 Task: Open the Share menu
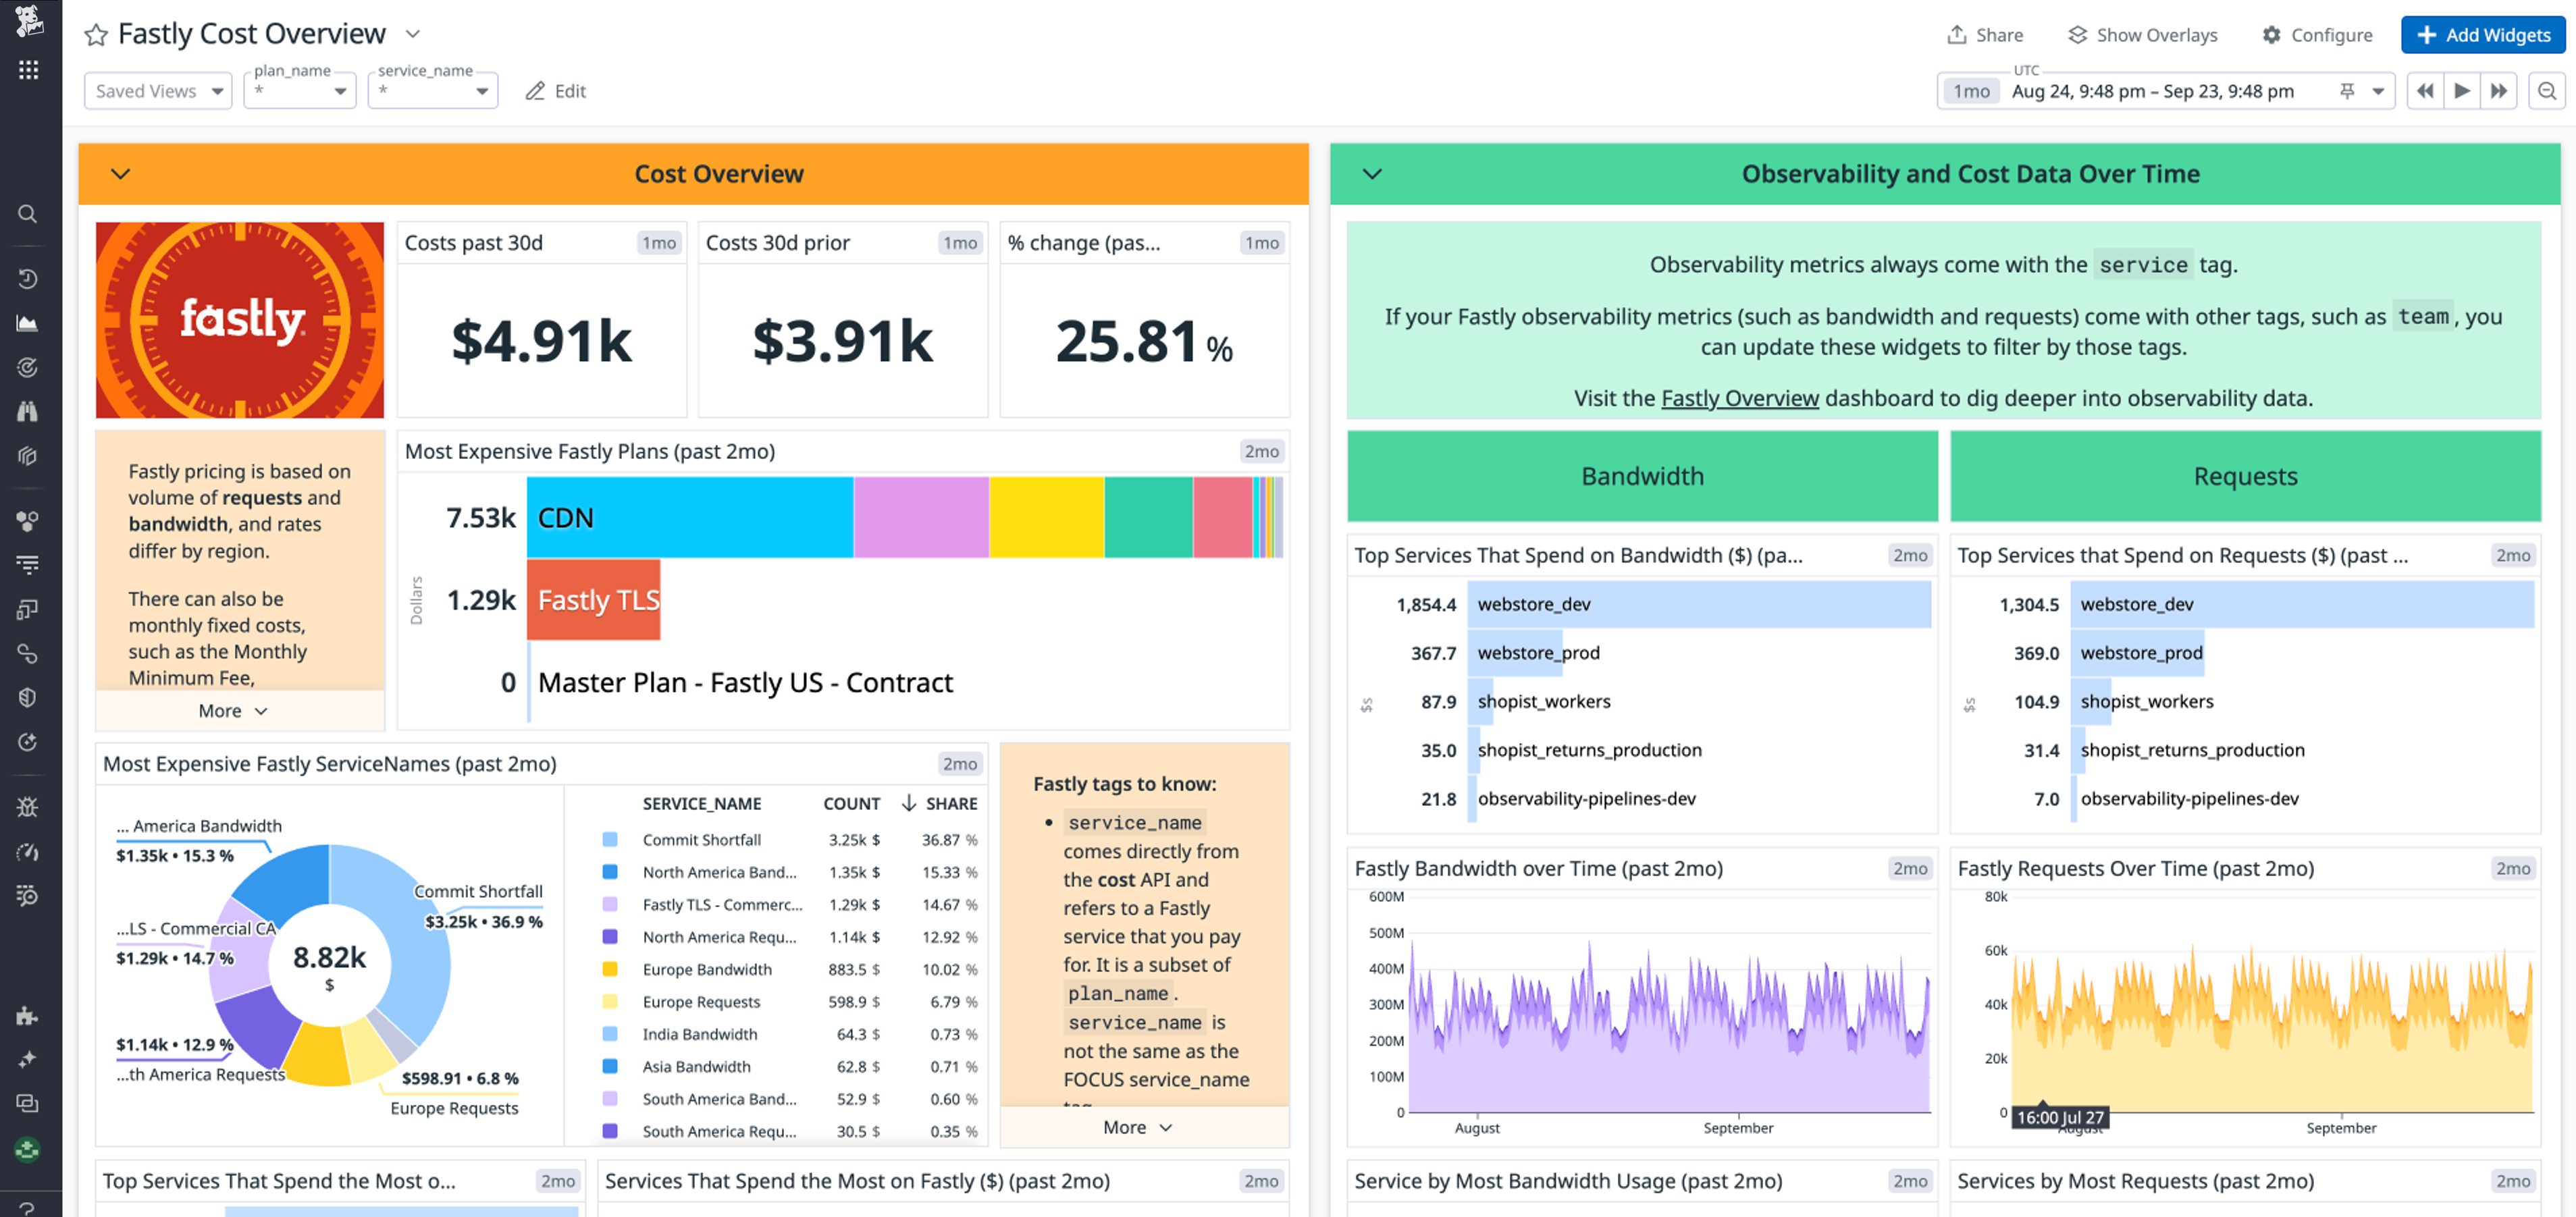click(x=1985, y=34)
